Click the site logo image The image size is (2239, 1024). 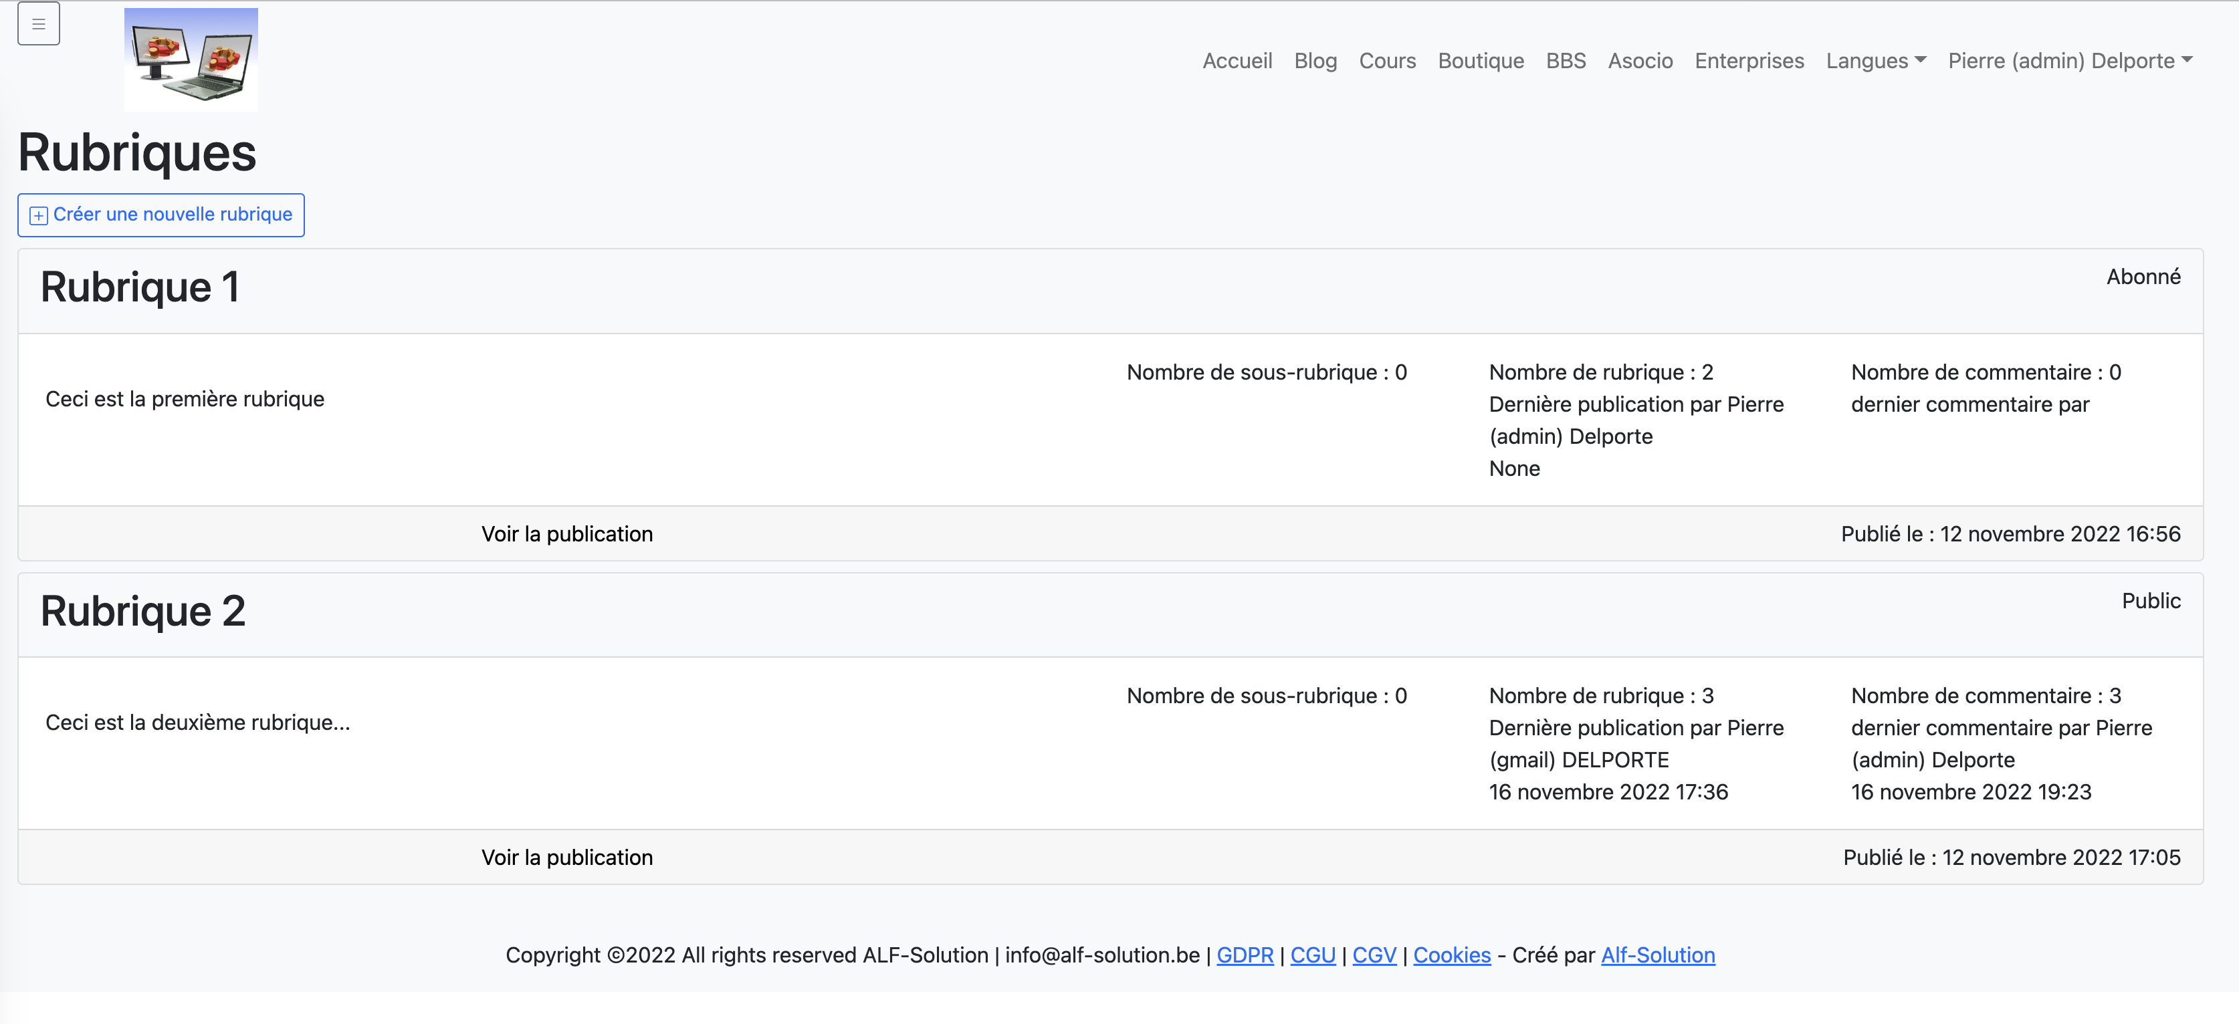tap(191, 59)
